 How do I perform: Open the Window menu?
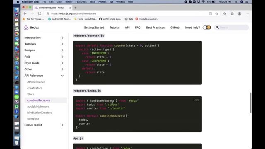120,2
